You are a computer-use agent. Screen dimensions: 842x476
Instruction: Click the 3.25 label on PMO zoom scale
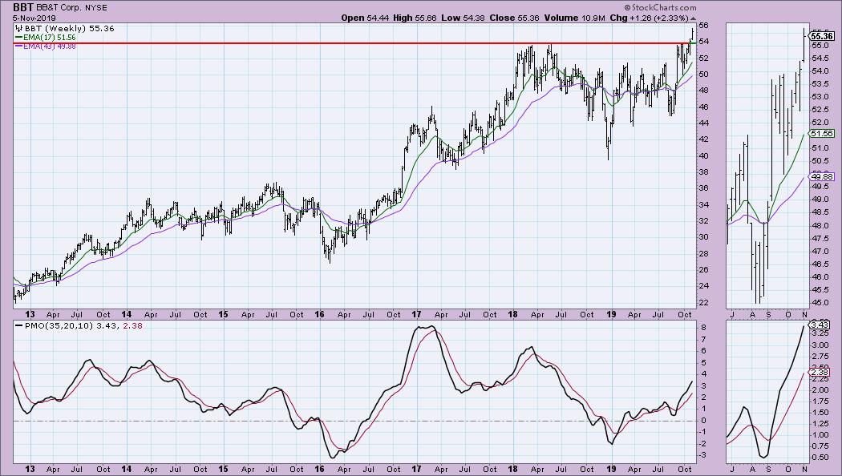(820, 333)
